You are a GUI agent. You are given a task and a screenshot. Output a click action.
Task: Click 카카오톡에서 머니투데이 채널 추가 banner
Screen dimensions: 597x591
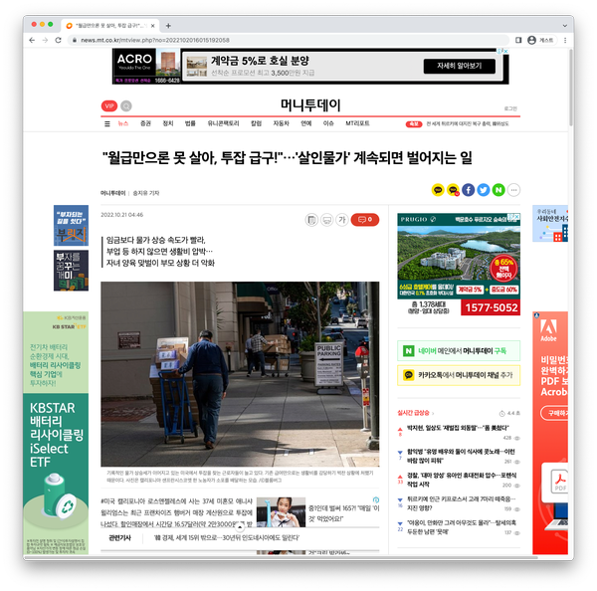(459, 375)
